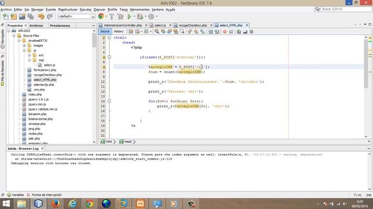The width and height of the screenshot is (373, 209).
Task: Collapse the mjs folder
Action: coord(30,60)
